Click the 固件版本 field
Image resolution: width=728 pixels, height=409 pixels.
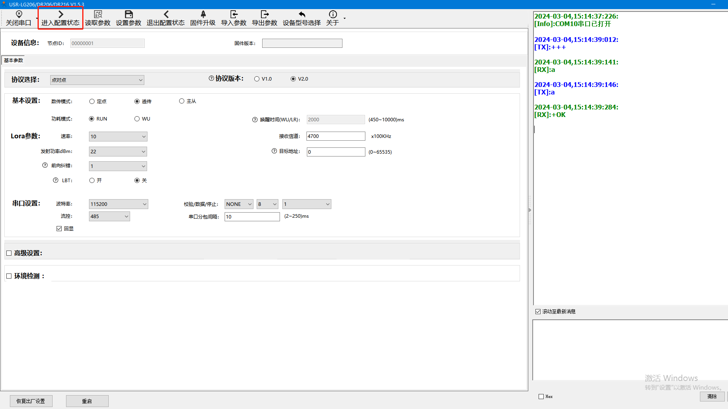(302, 43)
